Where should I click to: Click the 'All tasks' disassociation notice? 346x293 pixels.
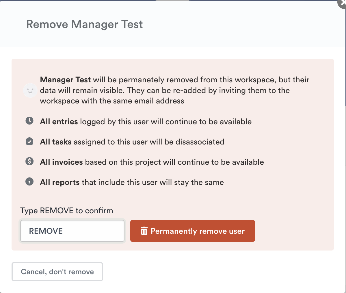132,142
